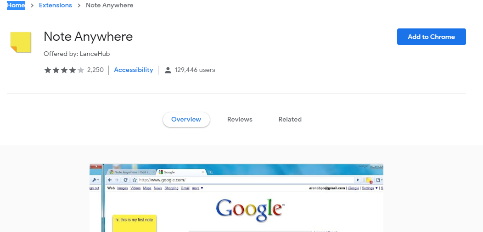
Task: Click the more dropdown in preview screenshot
Action: (x=197, y=188)
